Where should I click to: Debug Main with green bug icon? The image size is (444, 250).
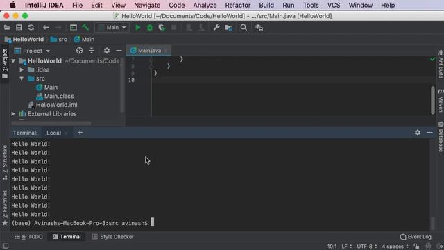(150, 28)
